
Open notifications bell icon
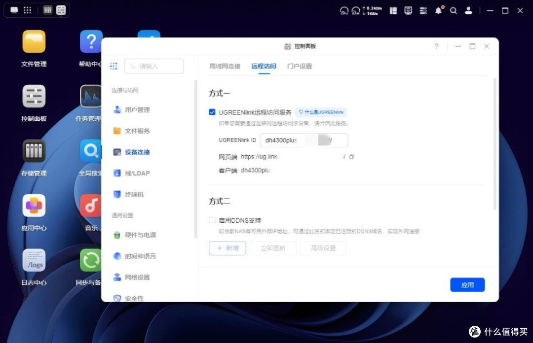[439, 11]
